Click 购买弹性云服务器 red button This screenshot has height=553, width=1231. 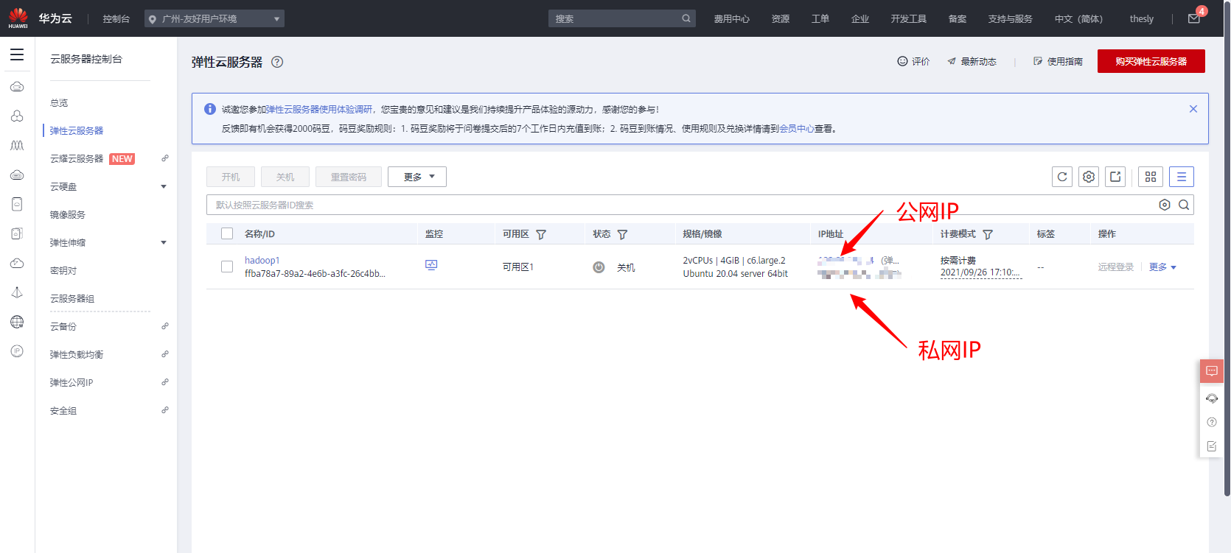[1151, 61]
